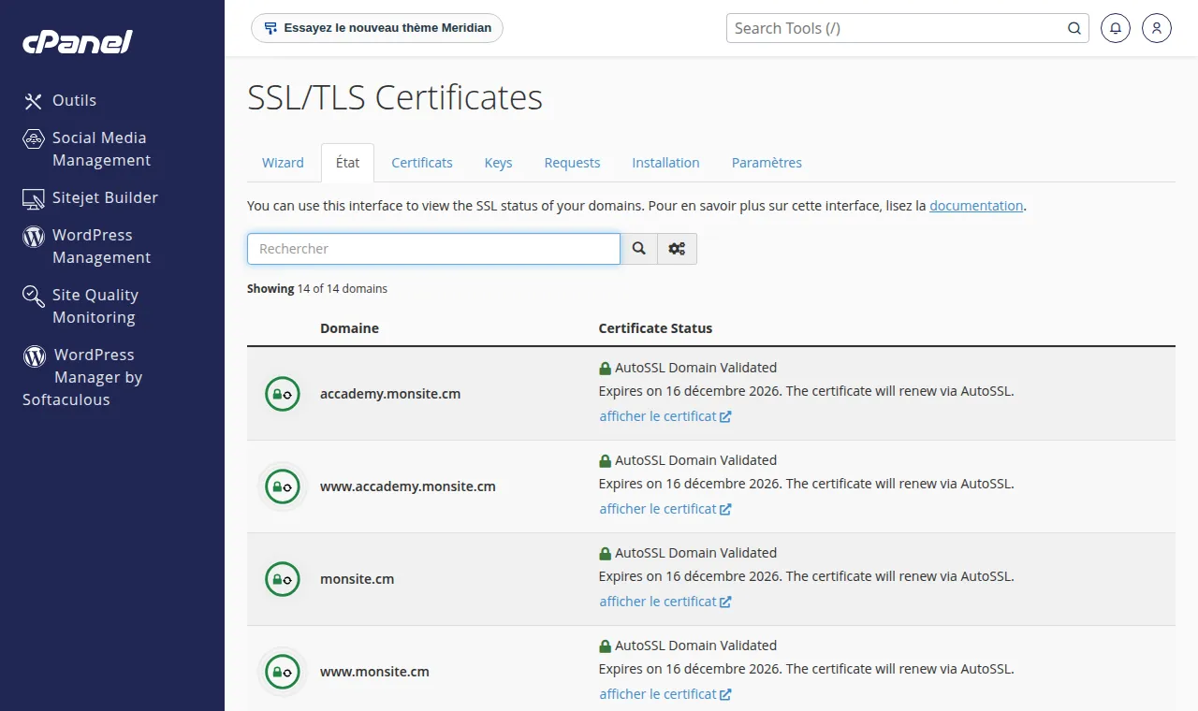The height and width of the screenshot is (711, 1198).
Task: View certificate for accademy.monsite.cm
Action: [x=665, y=416]
